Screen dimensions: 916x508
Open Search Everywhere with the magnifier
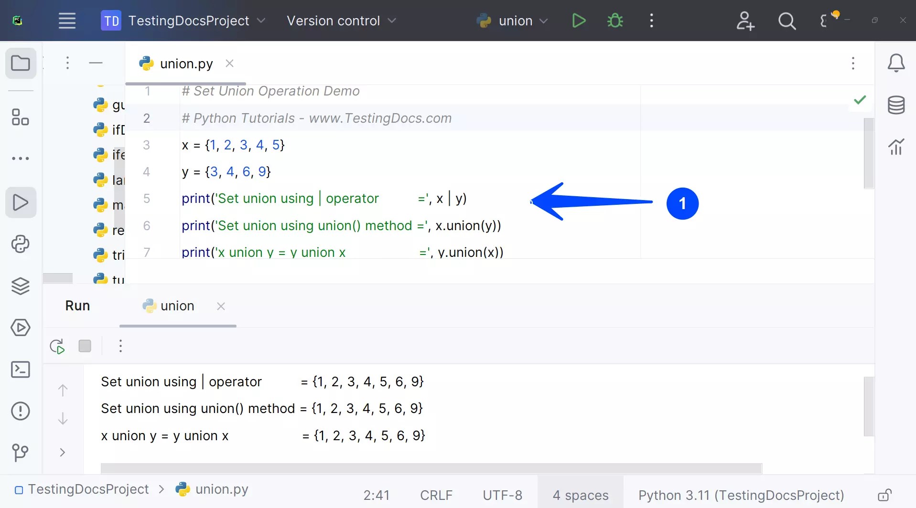pos(787,21)
